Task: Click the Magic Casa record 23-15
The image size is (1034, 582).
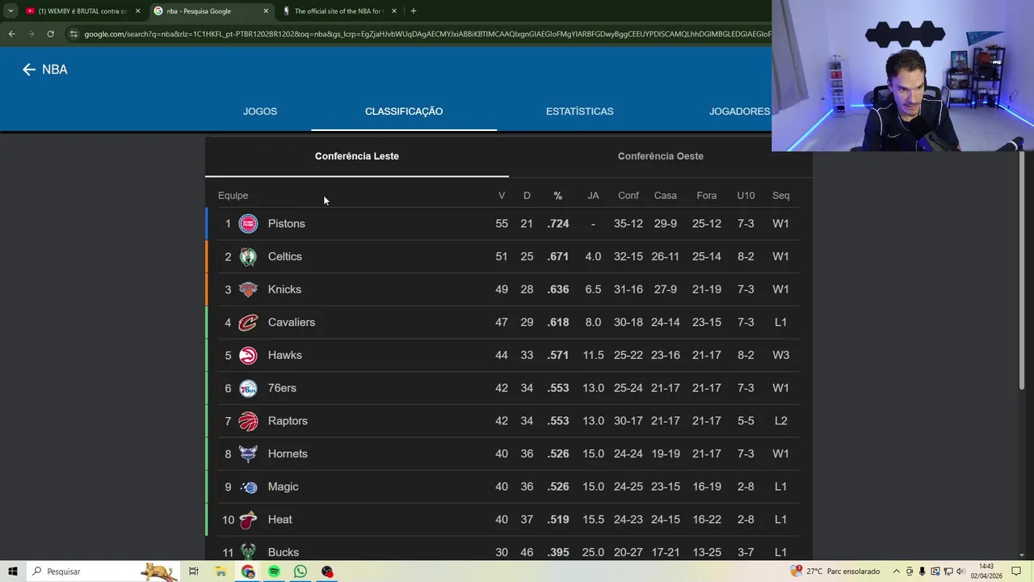Action: [x=666, y=487]
